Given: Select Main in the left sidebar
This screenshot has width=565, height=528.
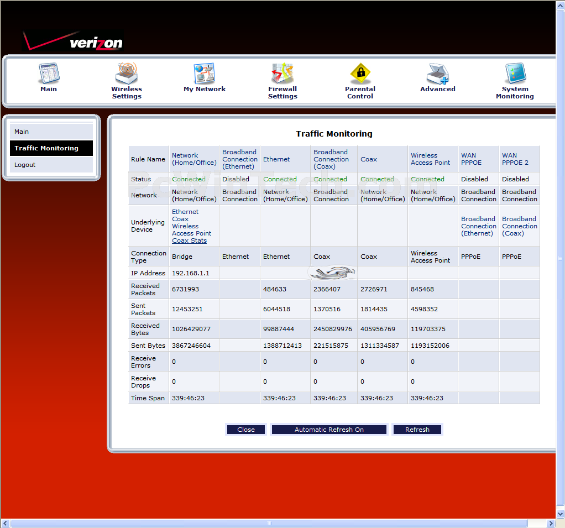Looking at the screenshot, I should coord(51,132).
